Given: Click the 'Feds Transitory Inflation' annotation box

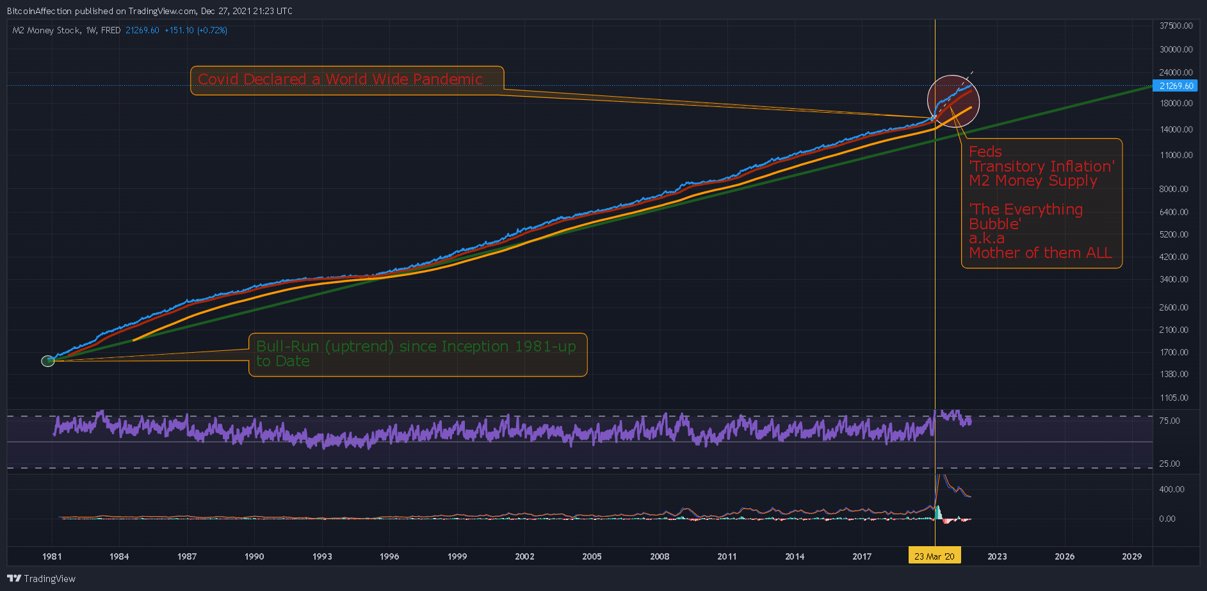Looking at the screenshot, I should click(1042, 203).
